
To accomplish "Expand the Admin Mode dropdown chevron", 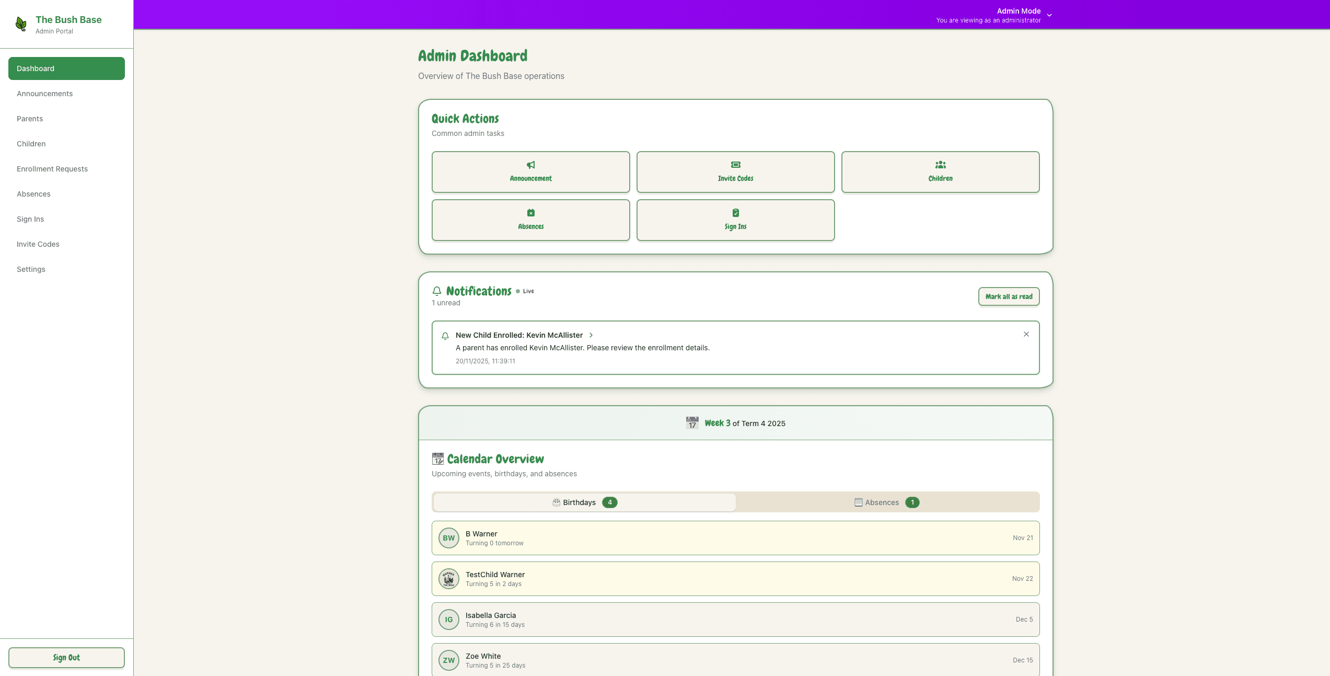I will 1049,15.
